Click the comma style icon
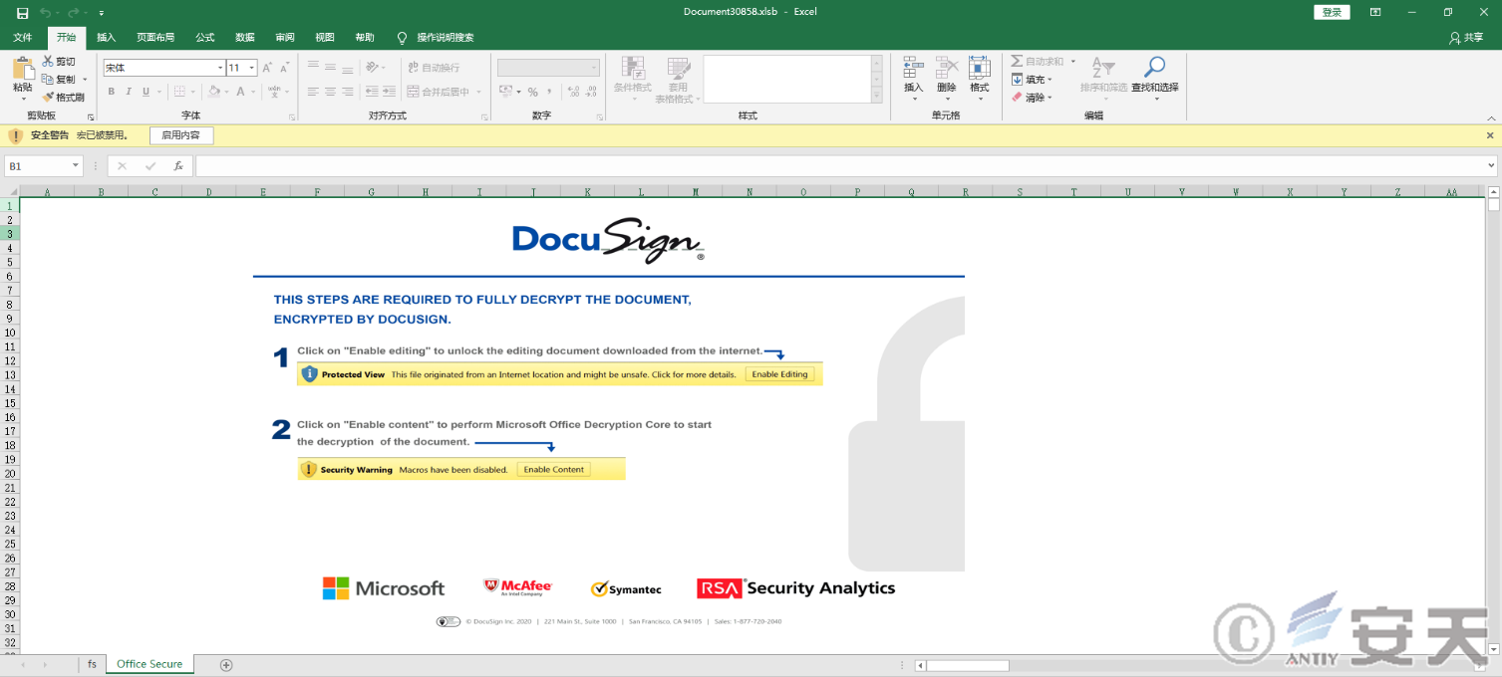The width and height of the screenshot is (1502, 677). click(x=551, y=92)
